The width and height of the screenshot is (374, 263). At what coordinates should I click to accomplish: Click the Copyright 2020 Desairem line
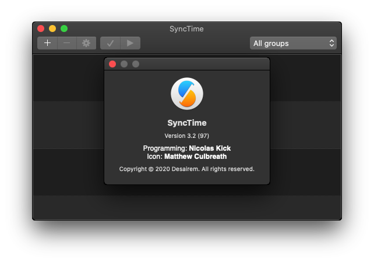coord(187,169)
